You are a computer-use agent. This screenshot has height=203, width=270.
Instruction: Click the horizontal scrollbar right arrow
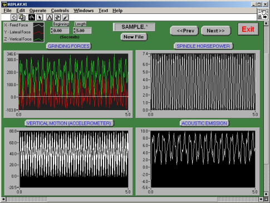[x=261, y=199]
